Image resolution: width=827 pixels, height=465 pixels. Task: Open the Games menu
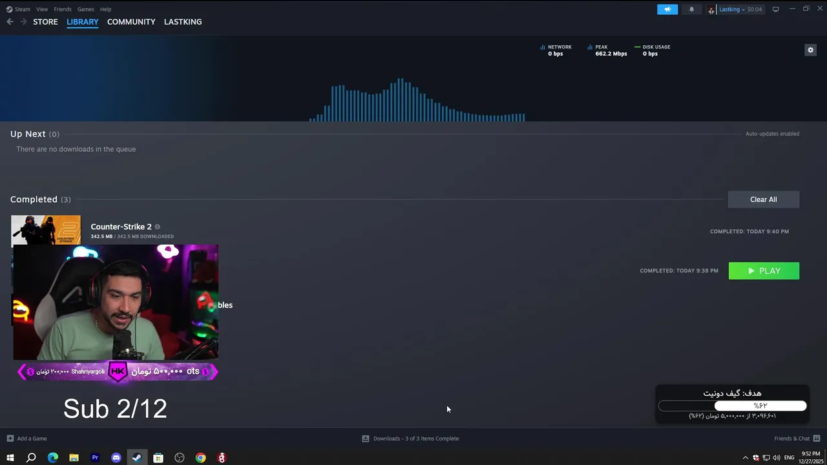click(85, 9)
